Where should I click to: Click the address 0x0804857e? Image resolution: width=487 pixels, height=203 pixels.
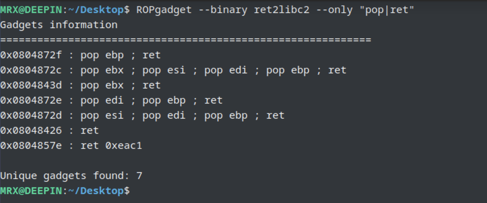tap(31, 146)
